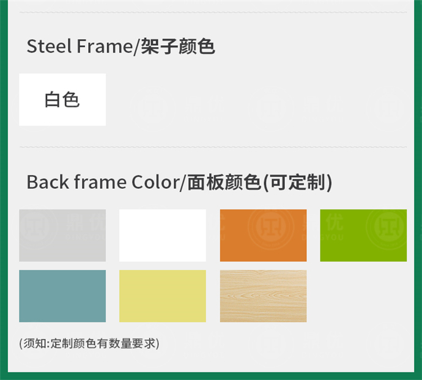
Task: Select the 白色 steel frame color swatch
Action: [x=62, y=100]
